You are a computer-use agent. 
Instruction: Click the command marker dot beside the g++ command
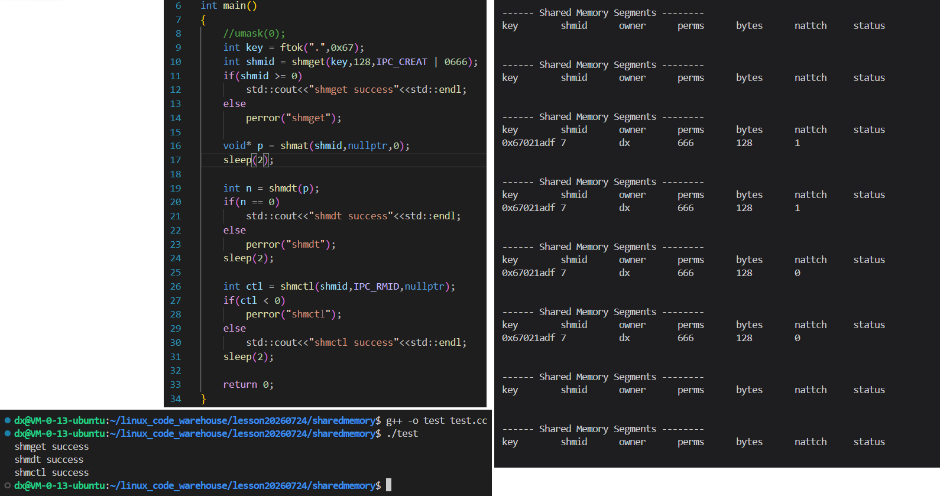[x=8, y=420]
